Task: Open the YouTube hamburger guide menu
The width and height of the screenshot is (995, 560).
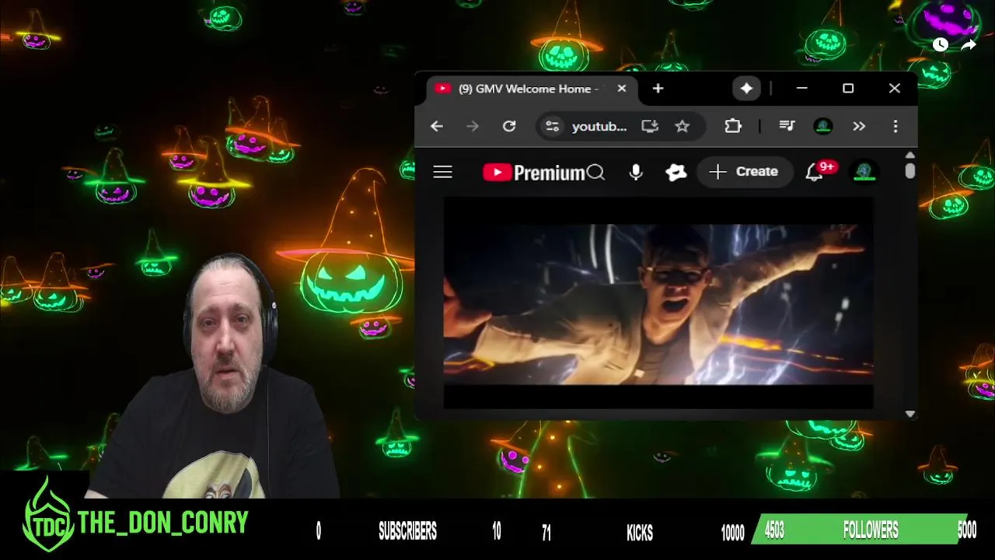Action: click(x=442, y=172)
